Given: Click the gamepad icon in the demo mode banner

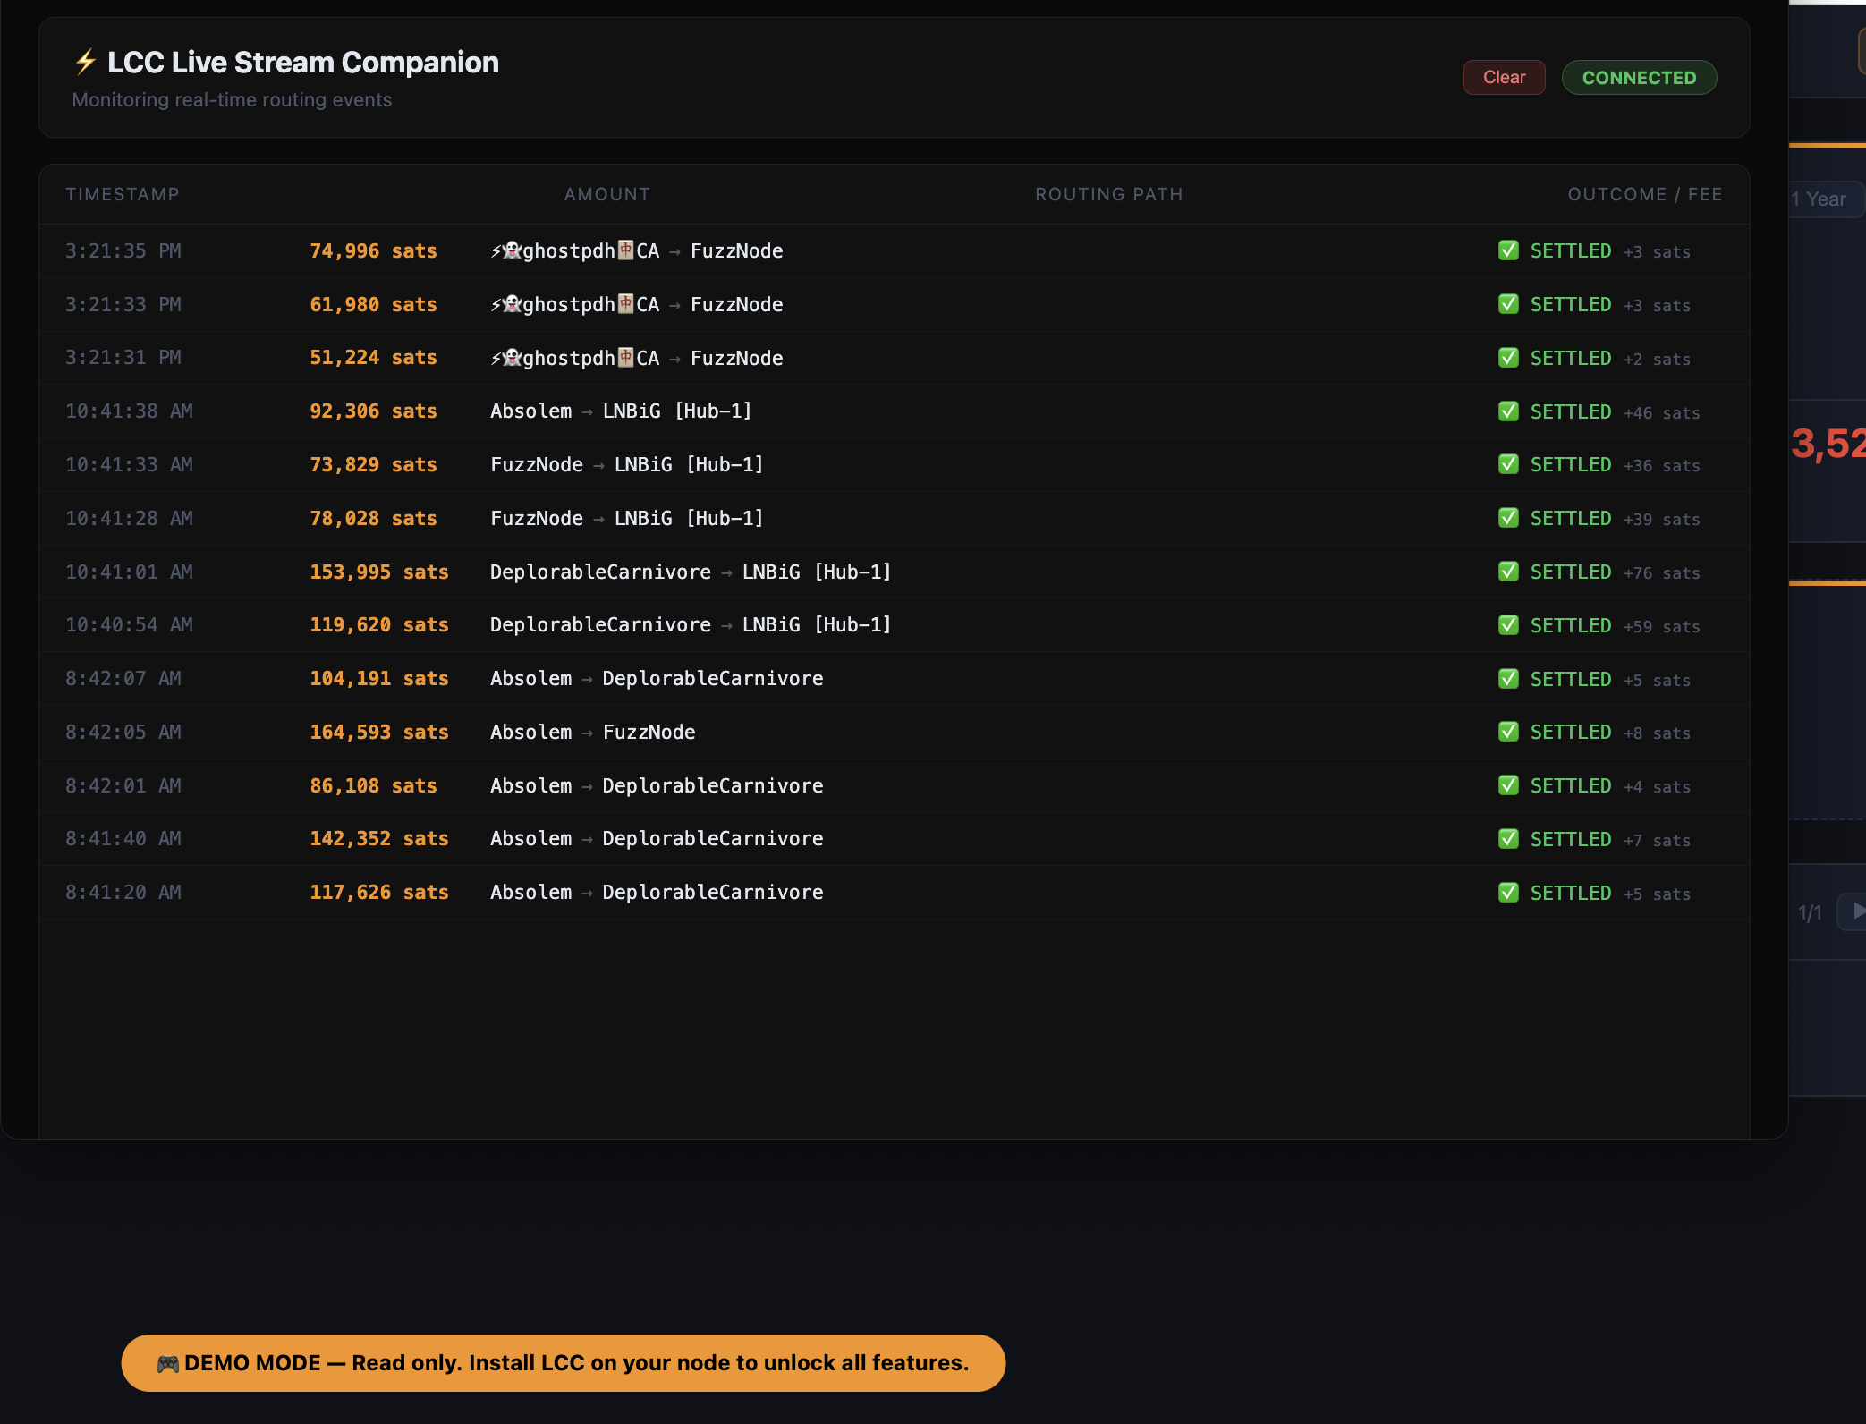Looking at the screenshot, I should click(167, 1363).
